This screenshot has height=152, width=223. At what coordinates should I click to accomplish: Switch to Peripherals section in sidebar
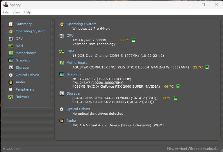coord(25,89)
